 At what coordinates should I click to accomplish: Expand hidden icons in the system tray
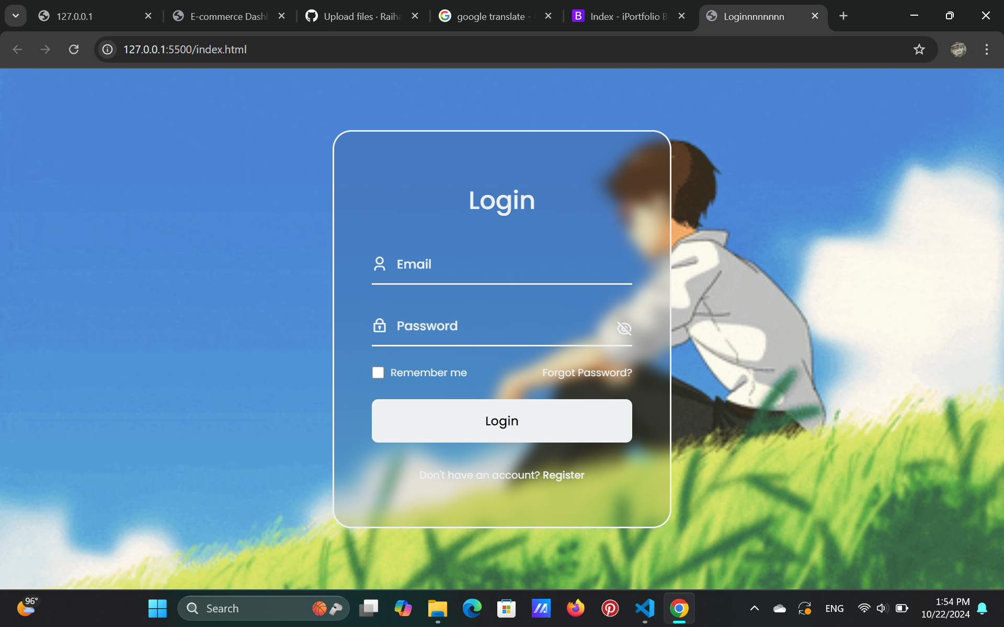pos(754,608)
